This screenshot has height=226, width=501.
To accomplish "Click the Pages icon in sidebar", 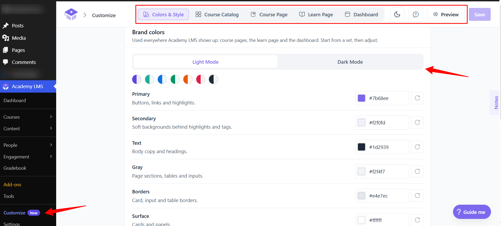I will point(6,50).
